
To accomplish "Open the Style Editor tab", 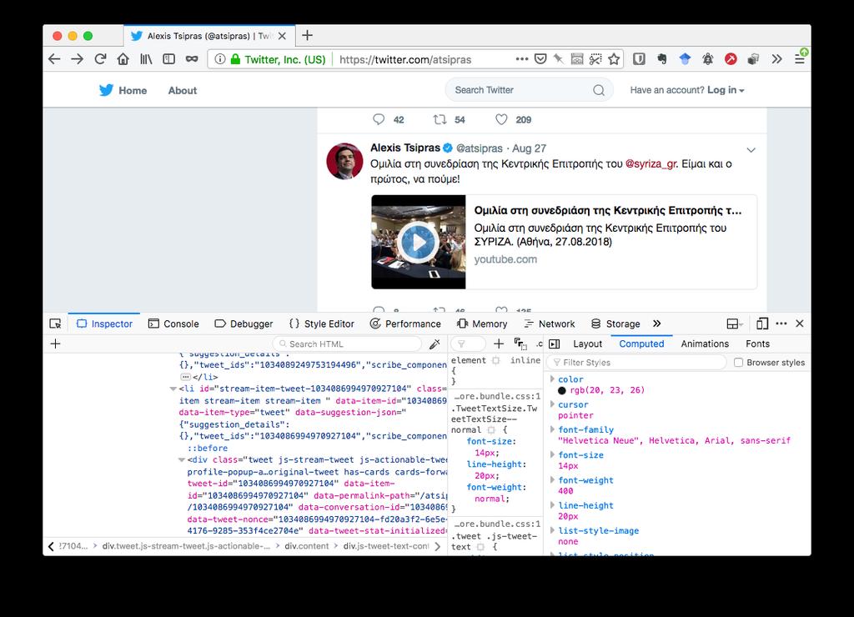I will click(322, 324).
